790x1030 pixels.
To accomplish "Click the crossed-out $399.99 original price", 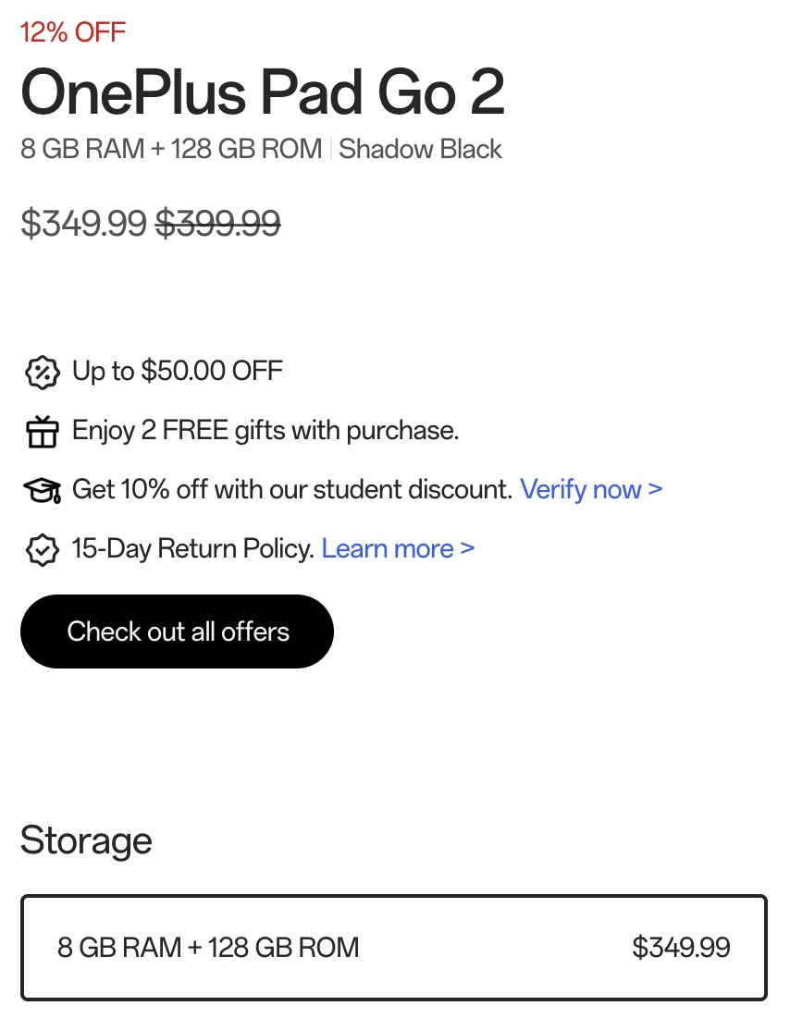I will pos(217,223).
